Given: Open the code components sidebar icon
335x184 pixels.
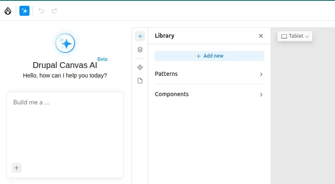Looking at the screenshot, I should [140, 68].
